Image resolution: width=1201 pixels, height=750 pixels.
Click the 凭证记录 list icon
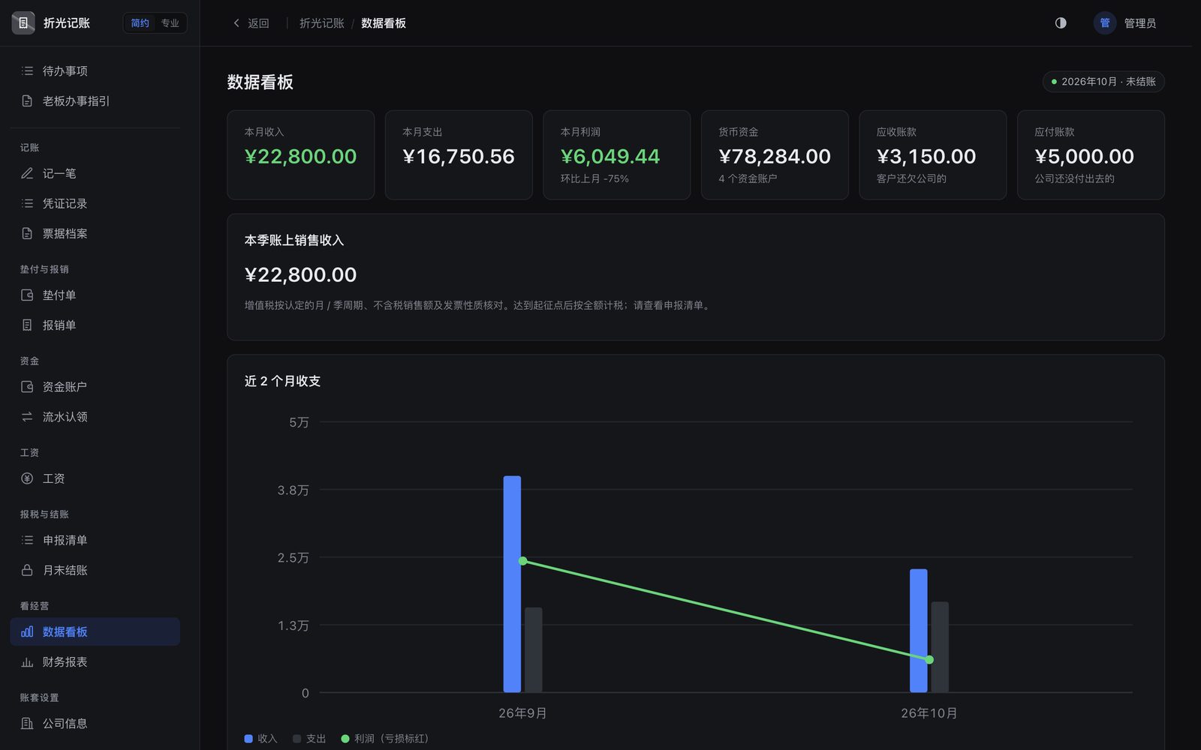pos(27,203)
